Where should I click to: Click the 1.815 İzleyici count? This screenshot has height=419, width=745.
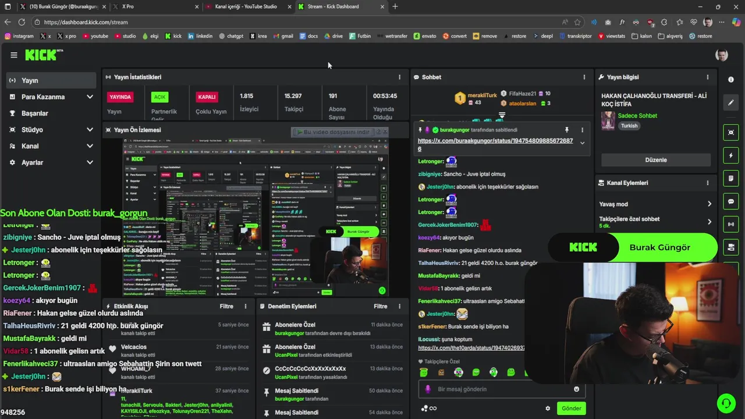247,96
